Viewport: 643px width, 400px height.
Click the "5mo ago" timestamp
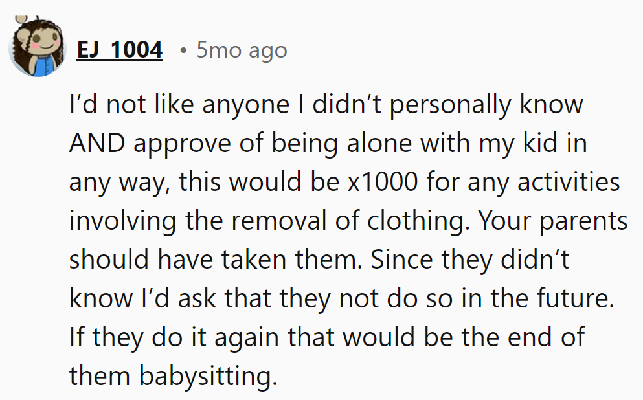coord(242,50)
